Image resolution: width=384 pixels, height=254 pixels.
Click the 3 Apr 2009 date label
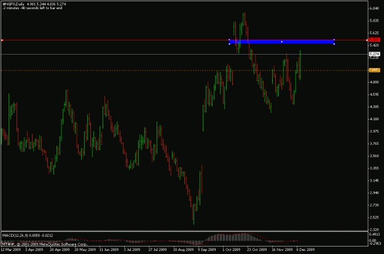coord(34,250)
